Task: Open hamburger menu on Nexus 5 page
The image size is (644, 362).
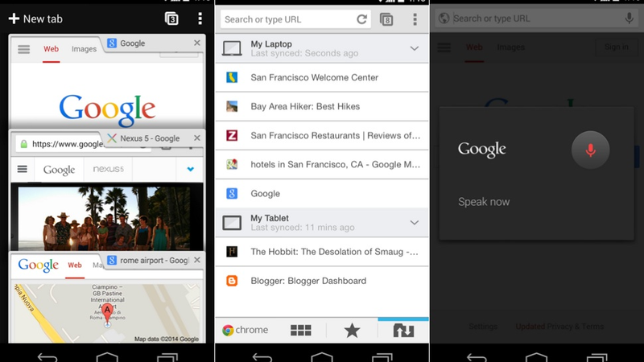Action: [23, 169]
